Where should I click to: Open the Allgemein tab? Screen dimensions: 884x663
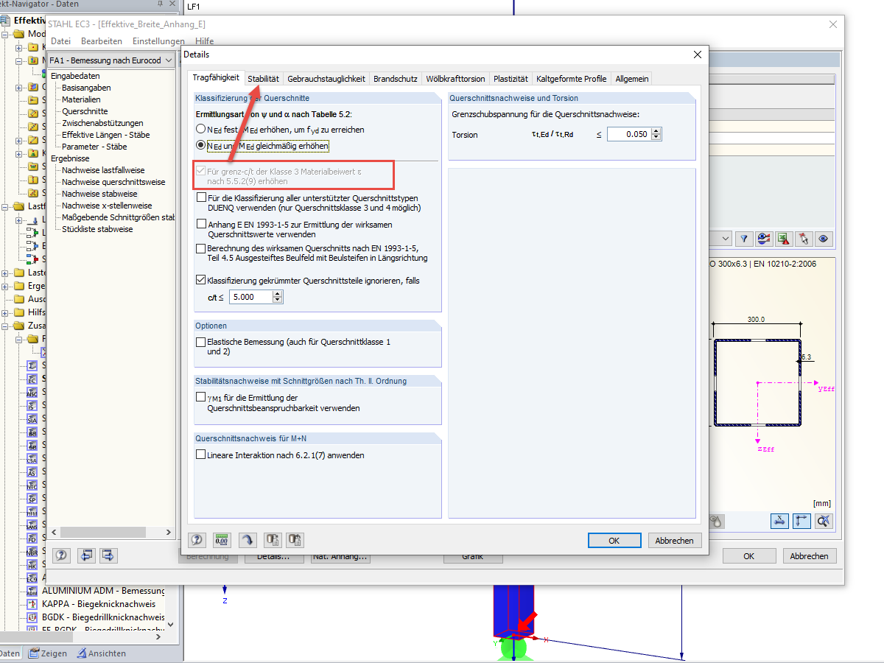pos(632,79)
